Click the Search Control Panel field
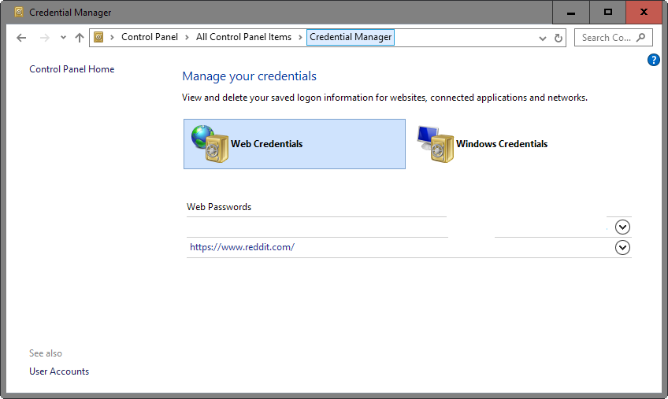668x399 pixels. 613,38
